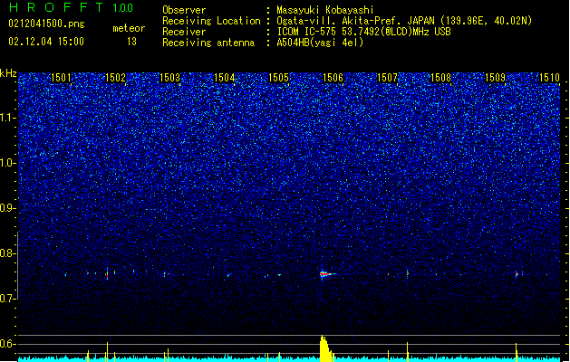The width and height of the screenshot is (570, 362).
Task: Click the meteor count value 13
Action: [x=131, y=42]
